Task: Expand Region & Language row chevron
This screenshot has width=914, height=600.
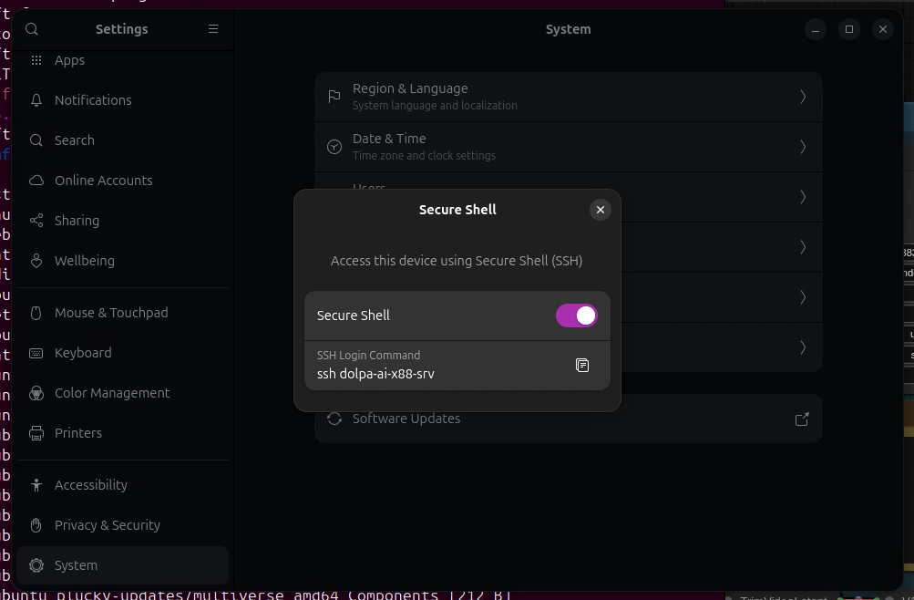Action: 803,97
